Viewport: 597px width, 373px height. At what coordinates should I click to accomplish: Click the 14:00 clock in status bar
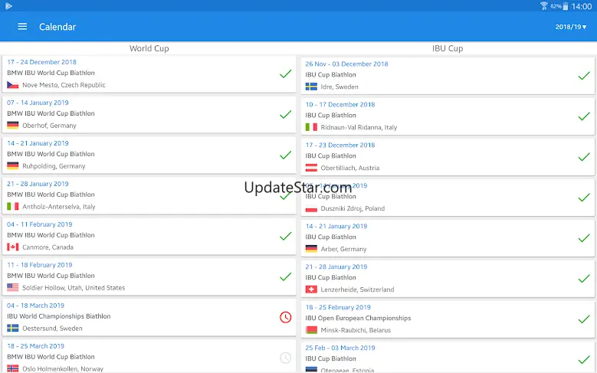(582, 6)
